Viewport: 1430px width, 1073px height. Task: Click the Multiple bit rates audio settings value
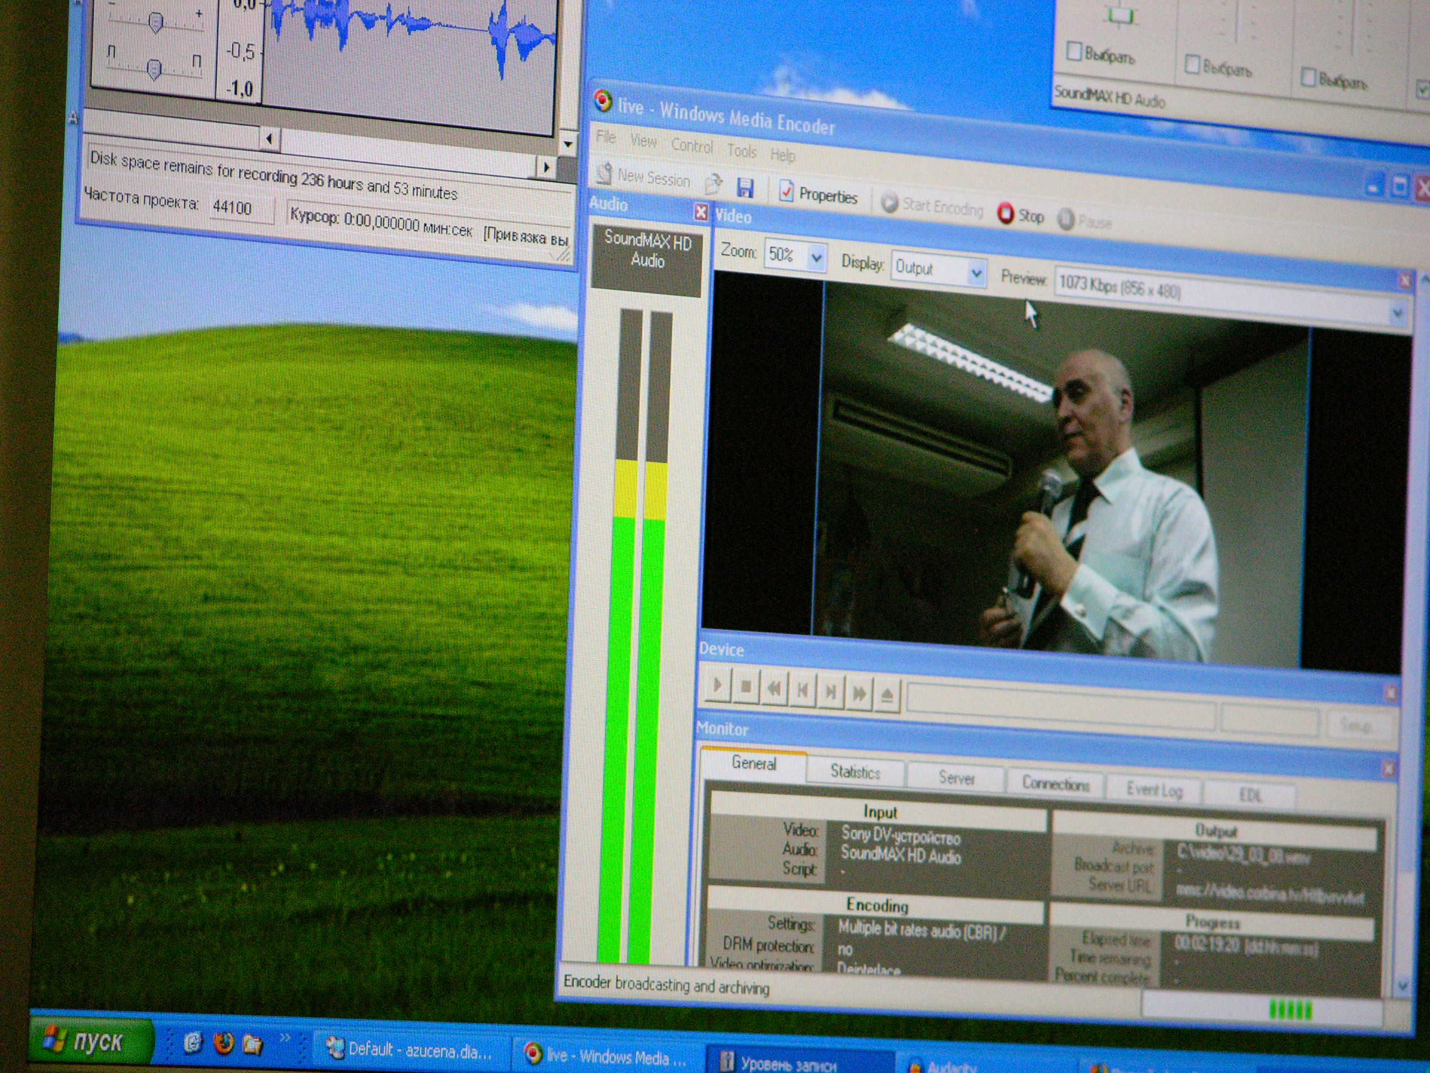pos(922,931)
